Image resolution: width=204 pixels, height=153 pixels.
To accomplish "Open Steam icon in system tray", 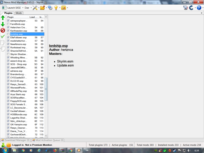I will 175,150.
